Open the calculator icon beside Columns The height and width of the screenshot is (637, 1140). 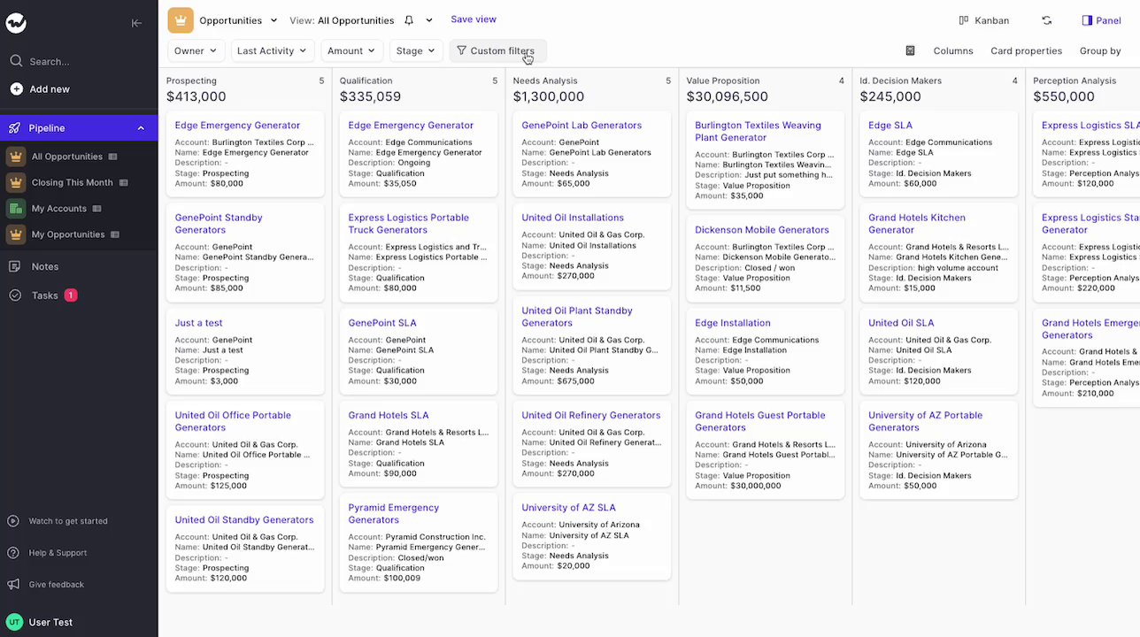910,51
